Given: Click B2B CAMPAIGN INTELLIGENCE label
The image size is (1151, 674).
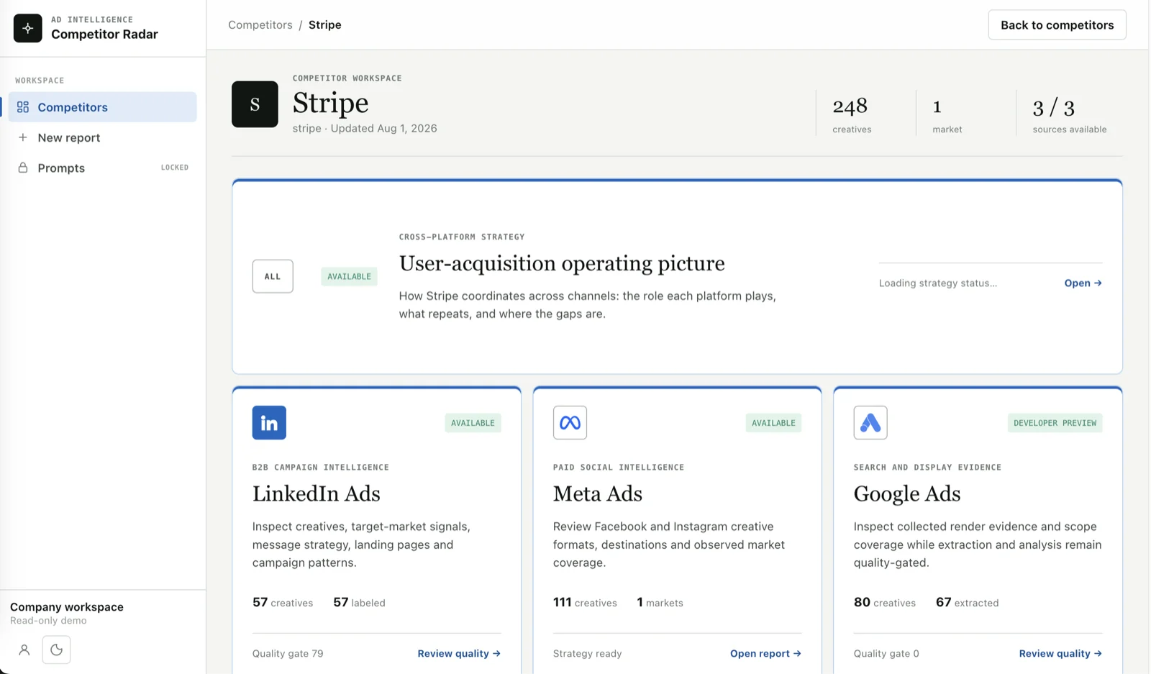Looking at the screenshot, I should pos(320,468).
